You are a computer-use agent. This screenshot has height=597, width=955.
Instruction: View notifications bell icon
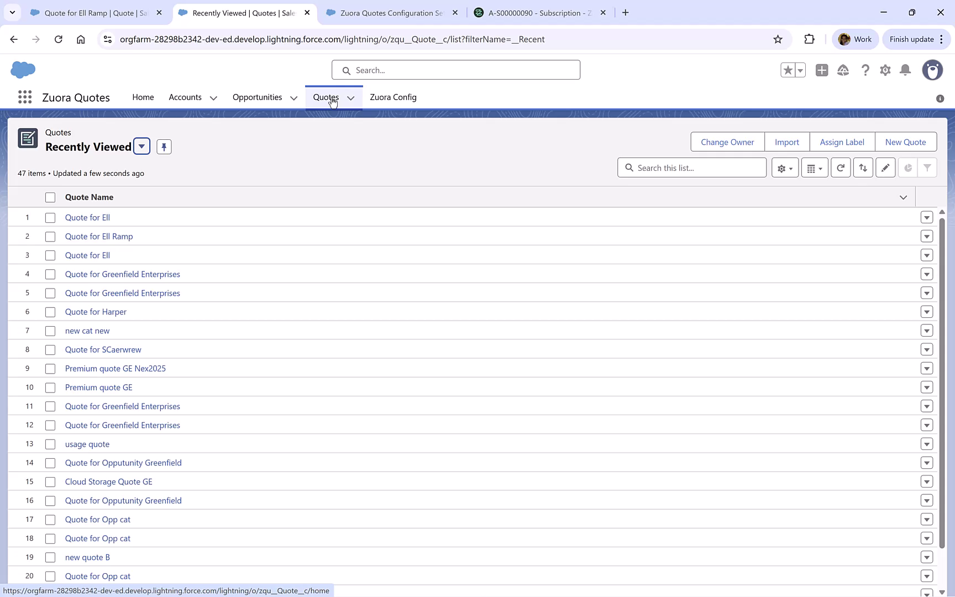[x=905, y=70]
